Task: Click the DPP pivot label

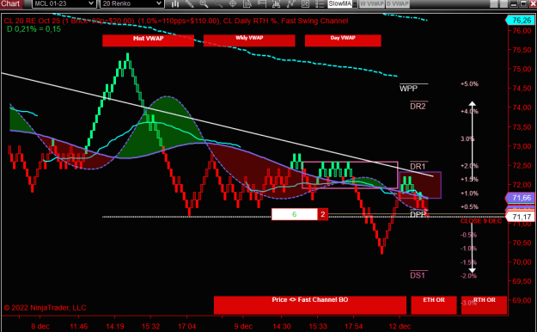Action: (x=418, y=215)
